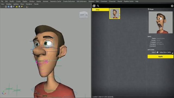Click the Contains objects value
Image resolution: width=174 pixels, height=98 pixels.
pos(160,44)
